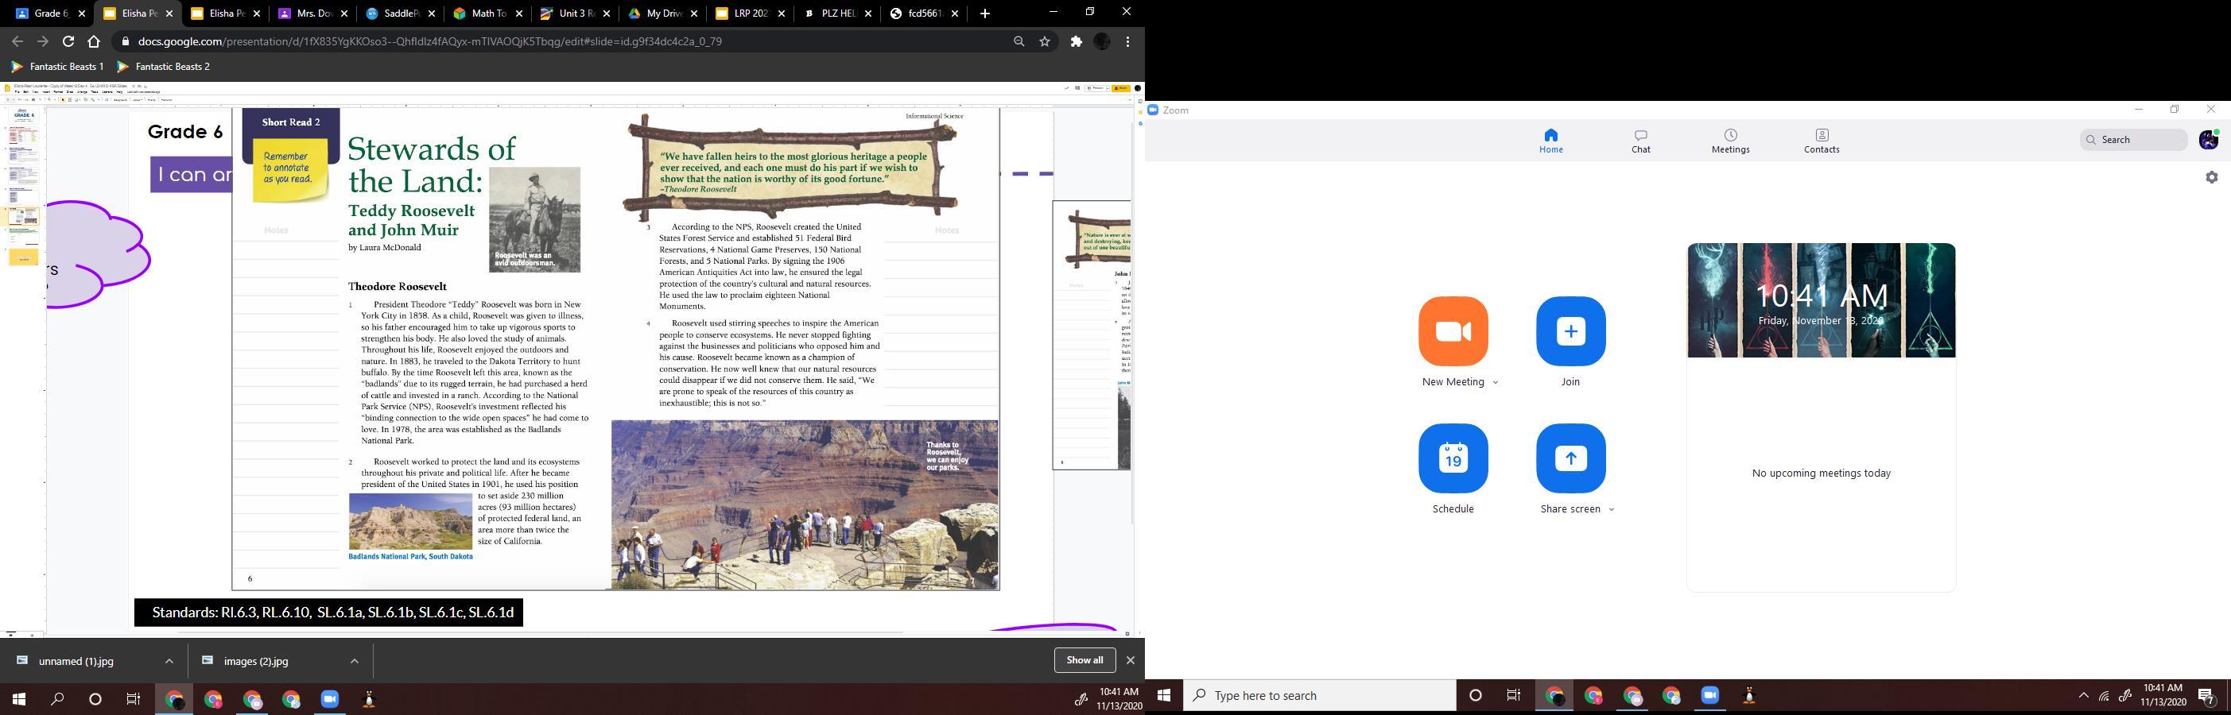The image size is (2231, 715).
Task: Click the Join meeting icon
Action: [x=1569, y=331]
